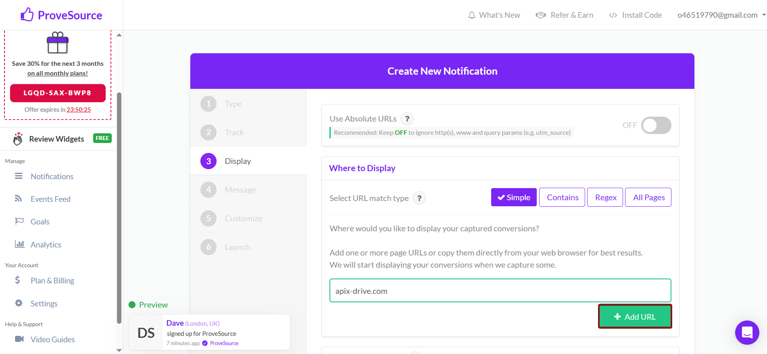Open the ProveSource link in preview notification
Image resolution: width=767 pixels, height=354 pixels.
(224, 343)
